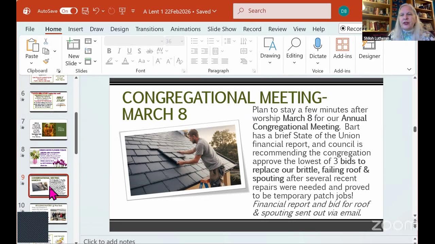Click the Decrease Indent icon
The image size is (435, 244).
[194, 51]
